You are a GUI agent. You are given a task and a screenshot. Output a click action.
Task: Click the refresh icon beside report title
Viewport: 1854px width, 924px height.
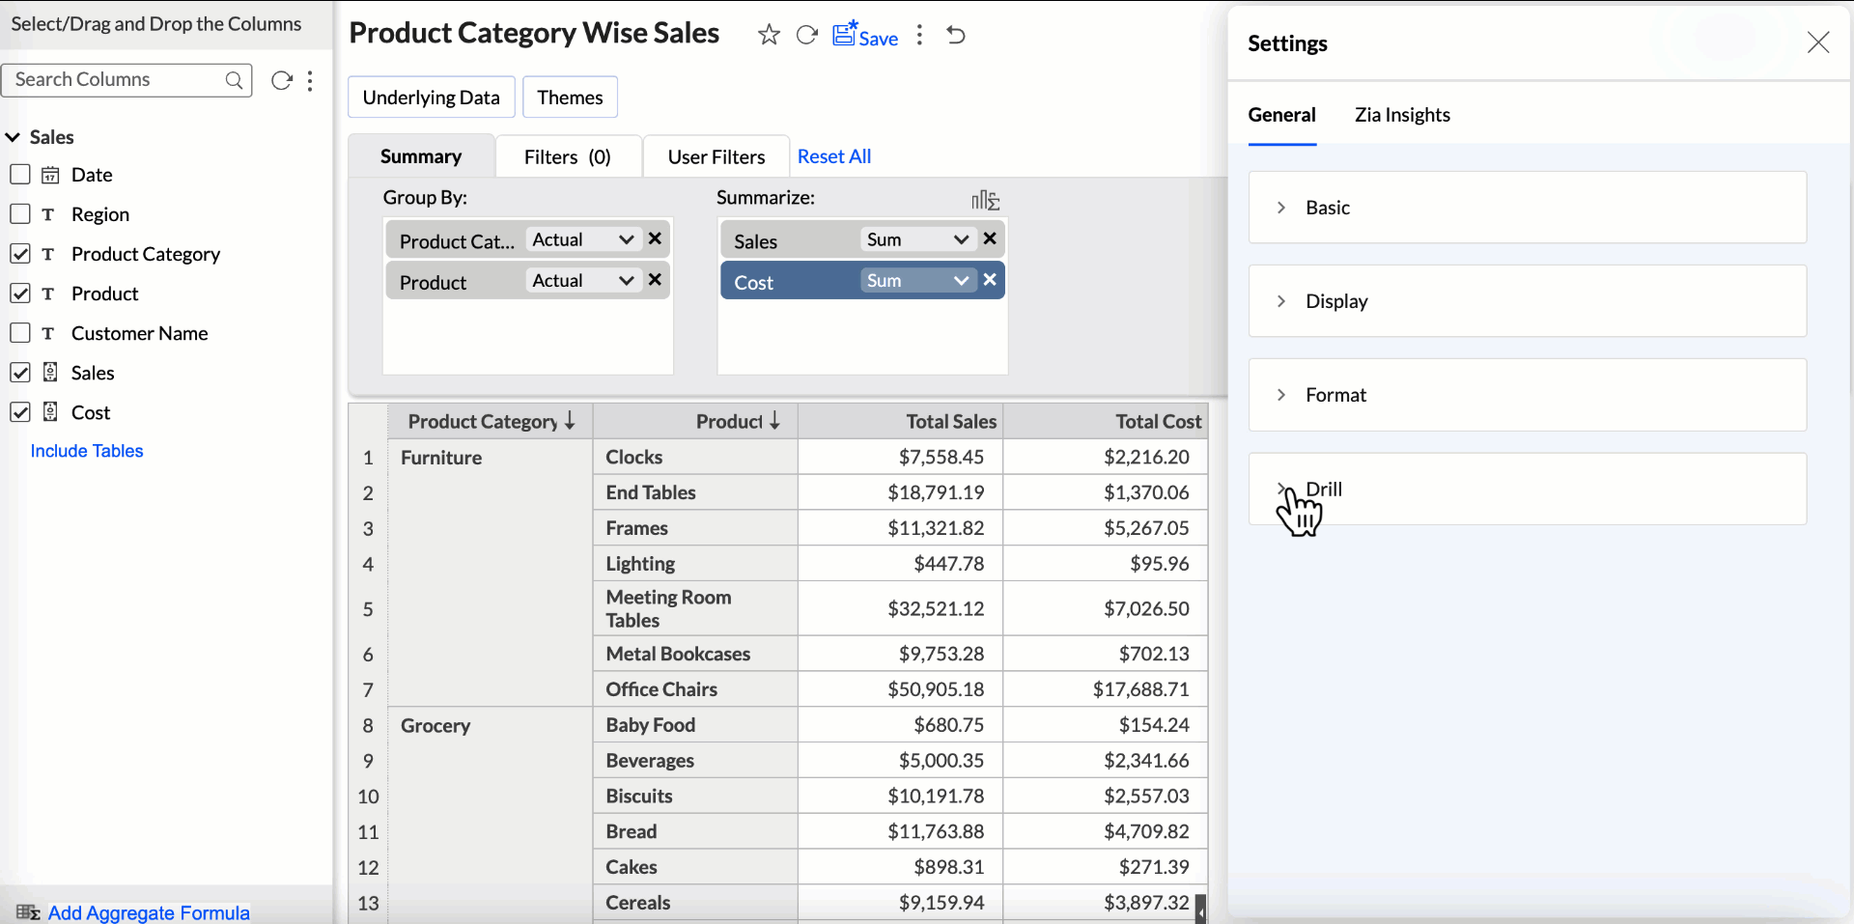[x=806, y=36]
